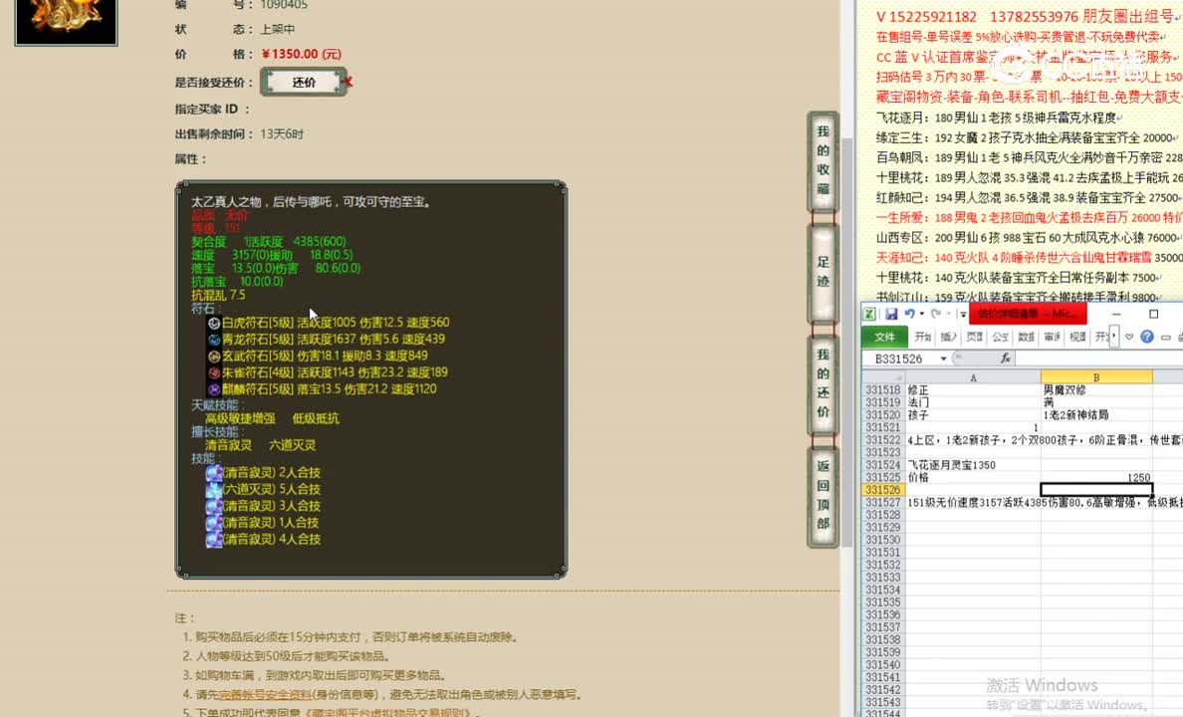Select cell containing 飞花逐月灵宝1350
The image size is (1183, 717).
[x=973, y=465]
